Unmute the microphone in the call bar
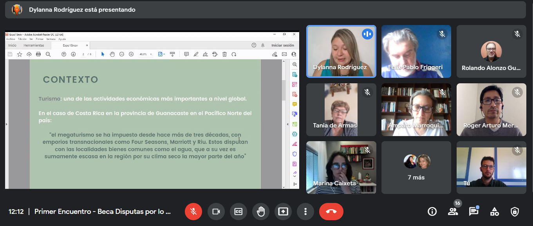The image size is (533, 226). (193, 212)
